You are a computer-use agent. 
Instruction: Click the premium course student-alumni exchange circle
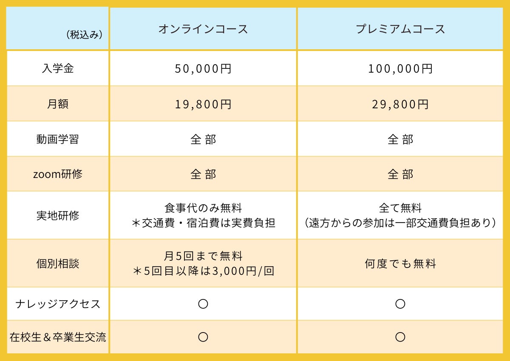pos(400,337)
